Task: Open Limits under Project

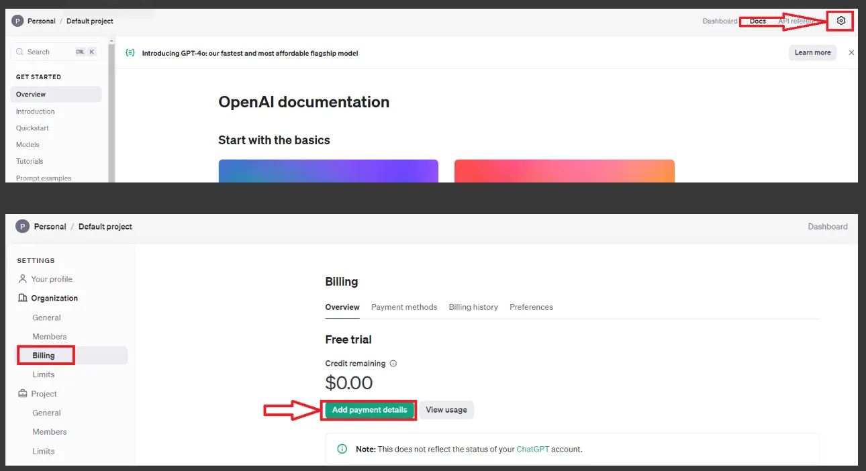Action: [x=44, y=451]
